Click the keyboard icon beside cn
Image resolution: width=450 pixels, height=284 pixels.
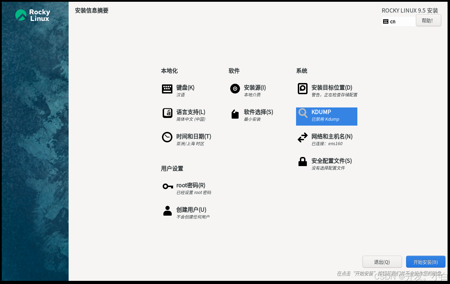pos(386,21)
